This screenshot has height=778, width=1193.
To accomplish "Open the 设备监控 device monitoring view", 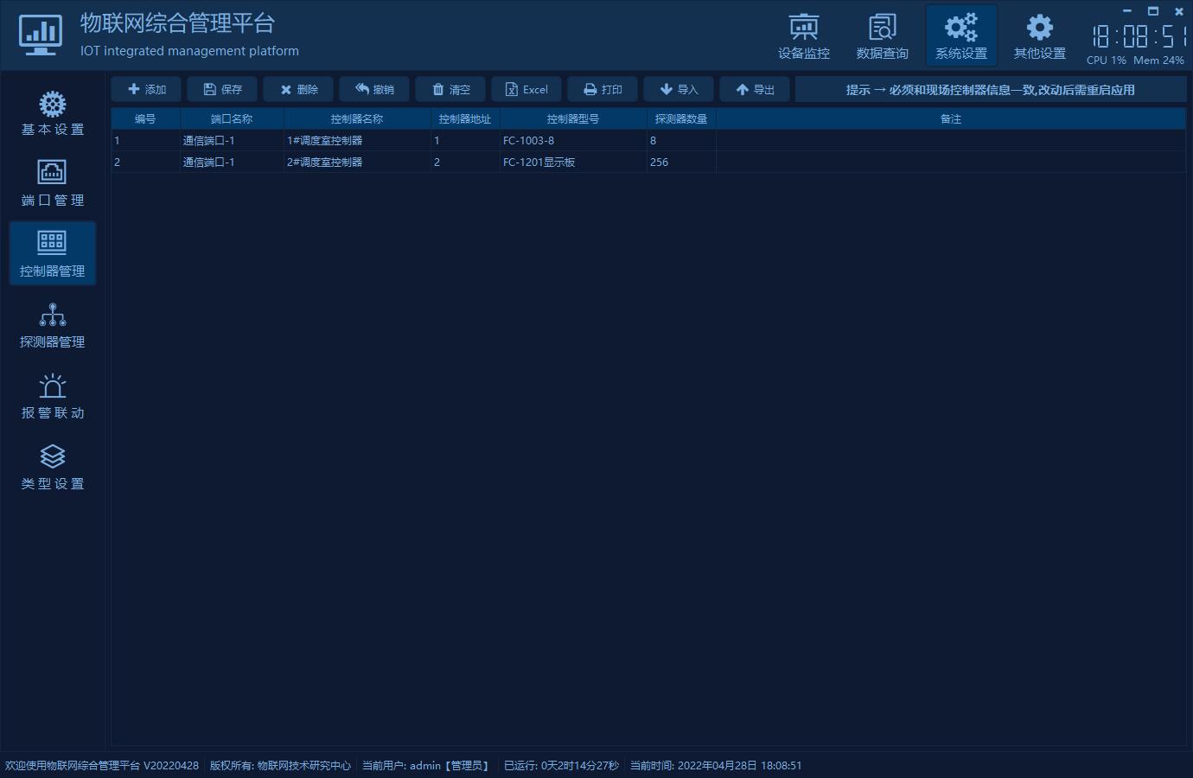I will tap(803, 36).
